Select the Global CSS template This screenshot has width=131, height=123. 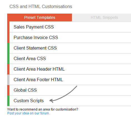(70, 90)
